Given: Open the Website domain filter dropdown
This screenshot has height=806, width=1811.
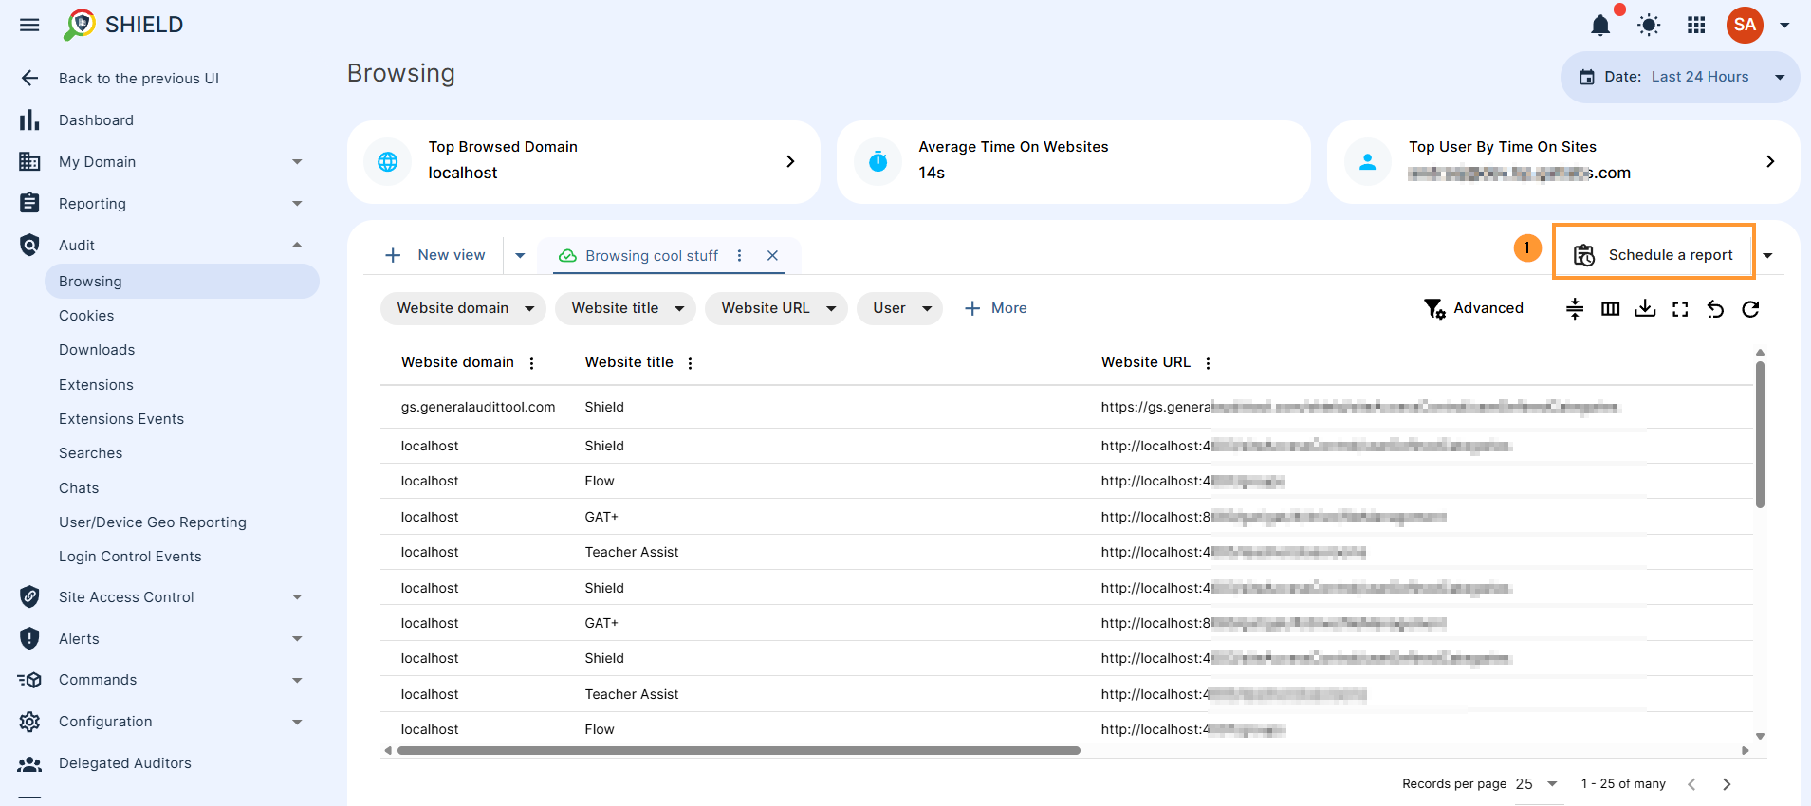Looking at the screenshot, I should (x=463, y=308).
